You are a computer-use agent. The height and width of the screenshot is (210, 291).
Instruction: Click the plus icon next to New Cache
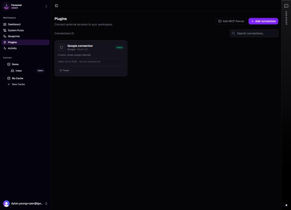coord(8,84)
